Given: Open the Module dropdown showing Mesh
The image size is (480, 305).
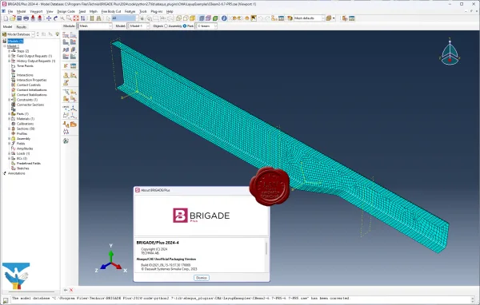Looking at the screenshot, I should 94,26.
